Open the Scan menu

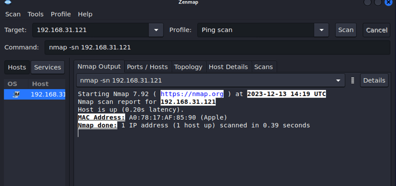pyautogui.click(x=13, y=14)
